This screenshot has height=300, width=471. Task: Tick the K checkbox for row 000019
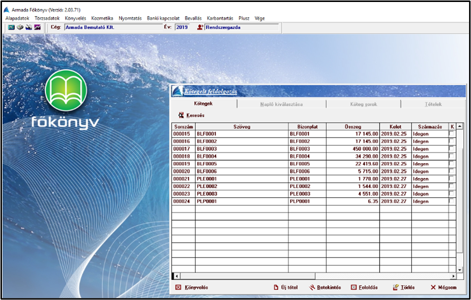click(451, 164)
